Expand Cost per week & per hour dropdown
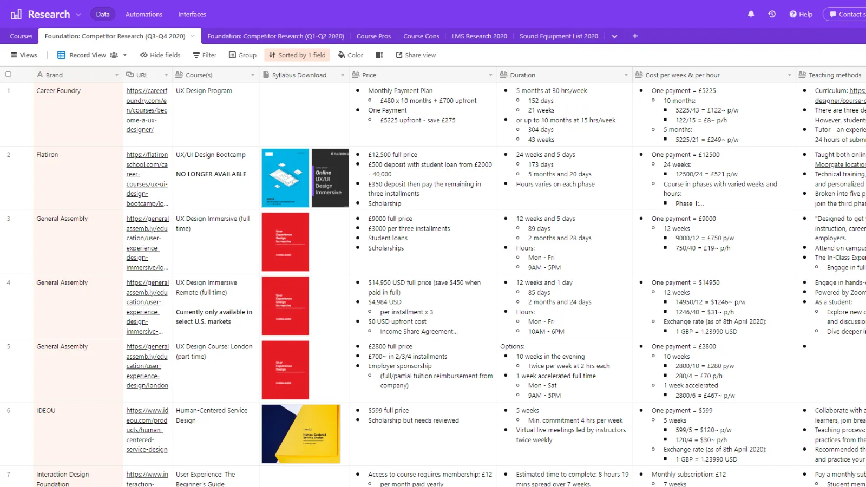The height and width of the screenshot is (487, 866). (x=789, y=75)
